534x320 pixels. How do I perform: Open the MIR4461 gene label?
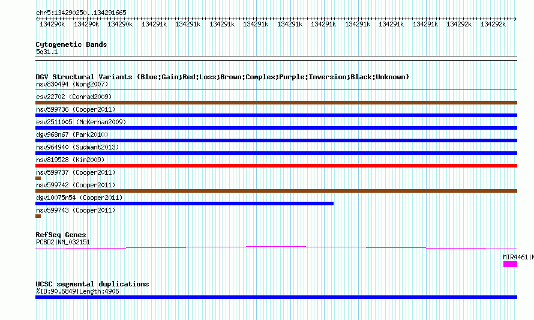[518, 257]
